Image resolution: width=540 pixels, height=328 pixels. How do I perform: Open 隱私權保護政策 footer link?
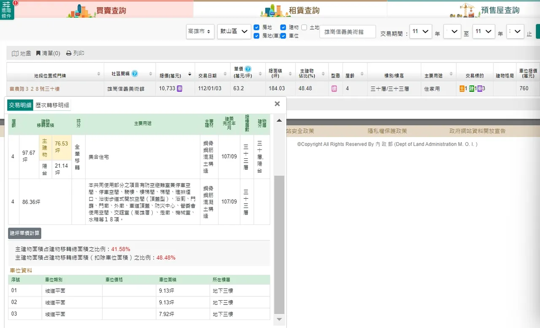(x=387, y=131)
